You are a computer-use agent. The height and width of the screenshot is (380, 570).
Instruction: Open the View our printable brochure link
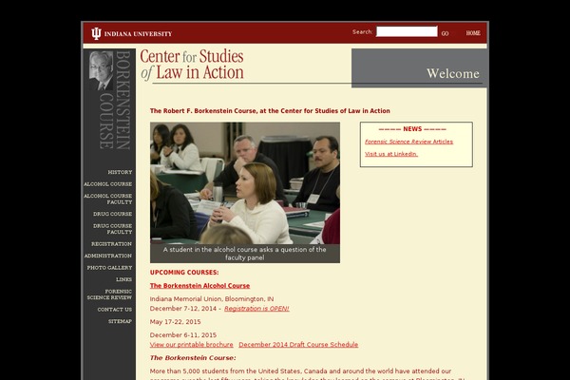192,344
